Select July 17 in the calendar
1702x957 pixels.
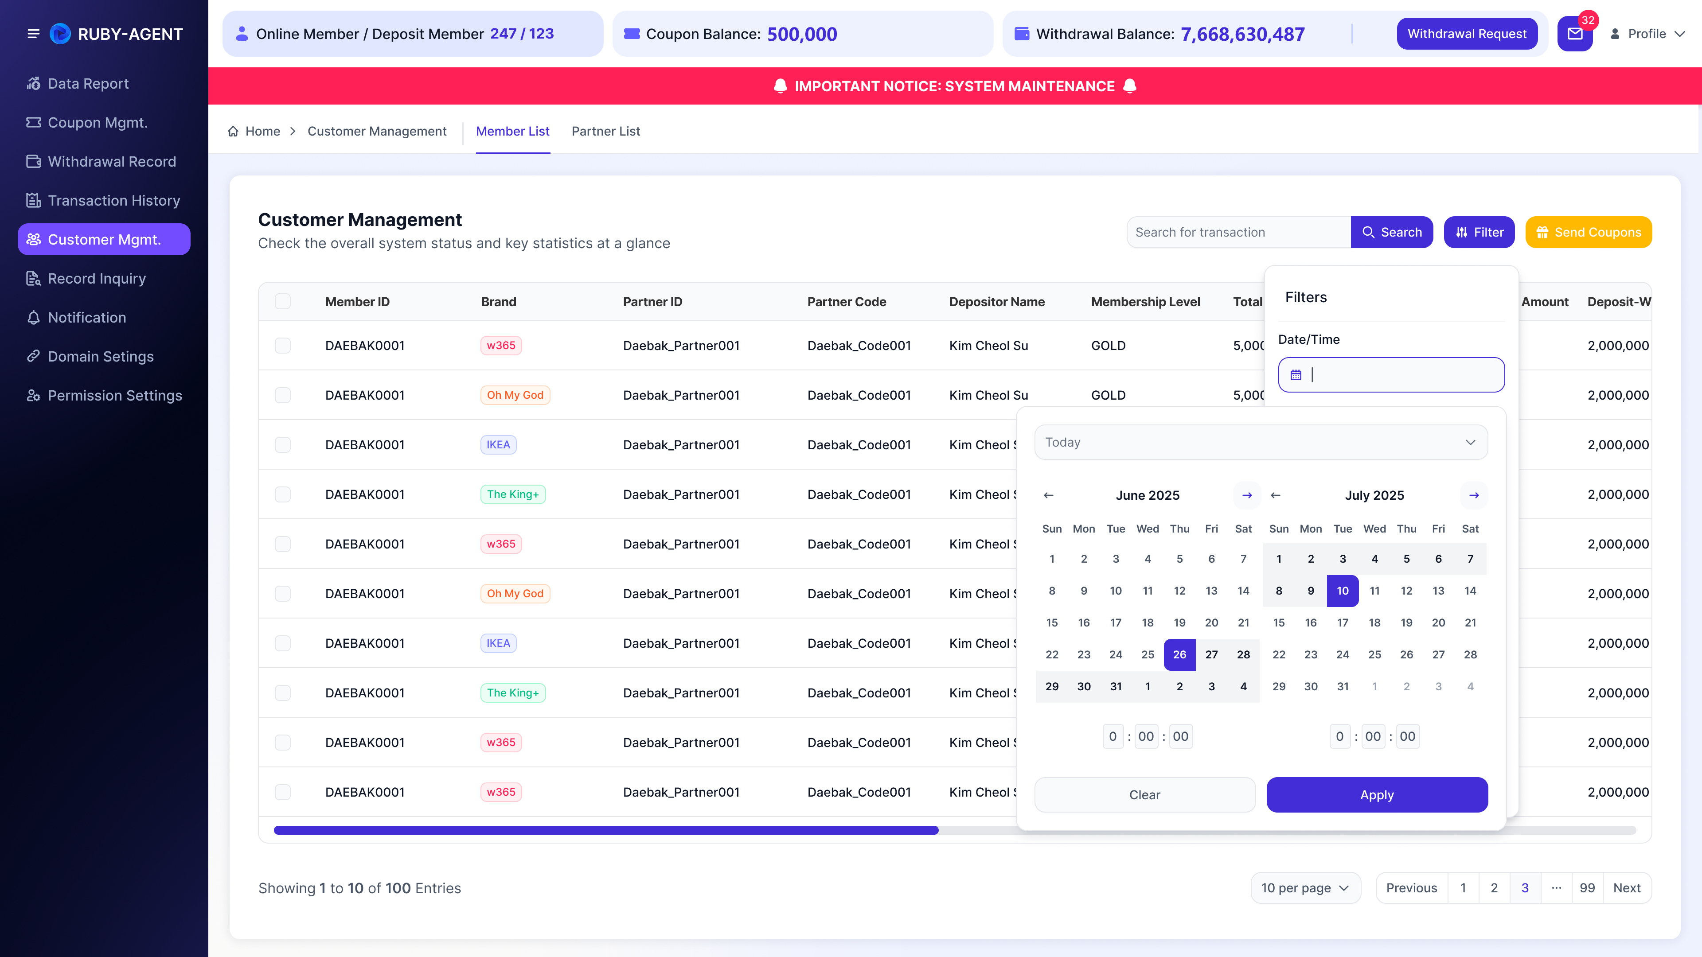coord(1343,622)
